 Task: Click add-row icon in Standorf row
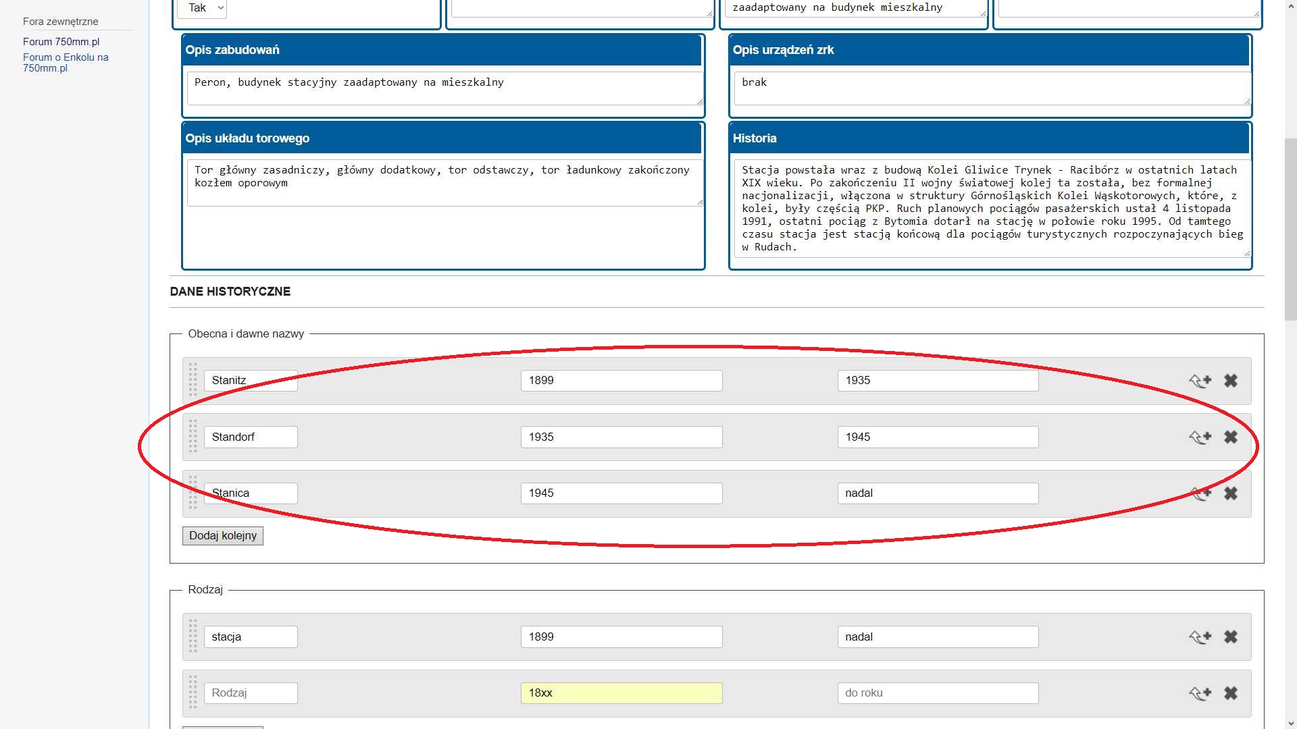point(1200,437)
